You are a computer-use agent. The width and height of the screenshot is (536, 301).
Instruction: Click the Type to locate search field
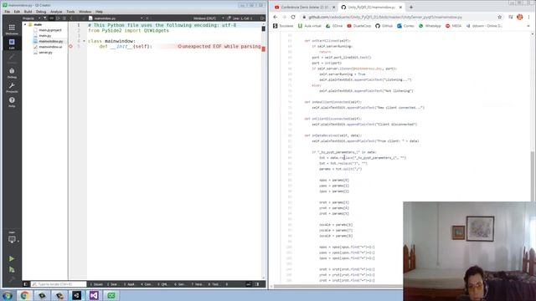[x=59, y=284]
